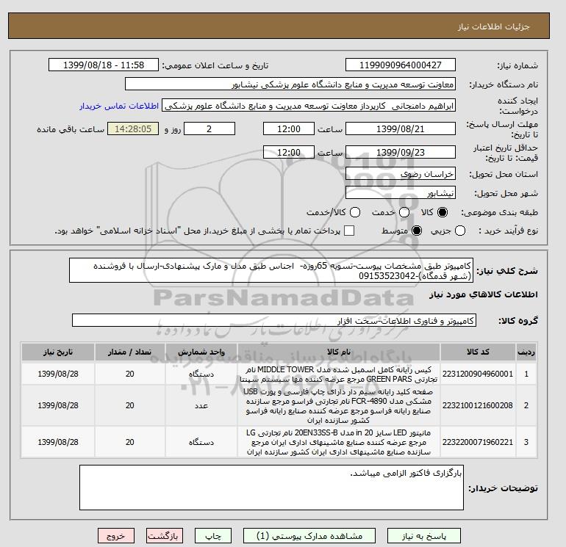Click the price validity time field 12:00

coord(289,152)
